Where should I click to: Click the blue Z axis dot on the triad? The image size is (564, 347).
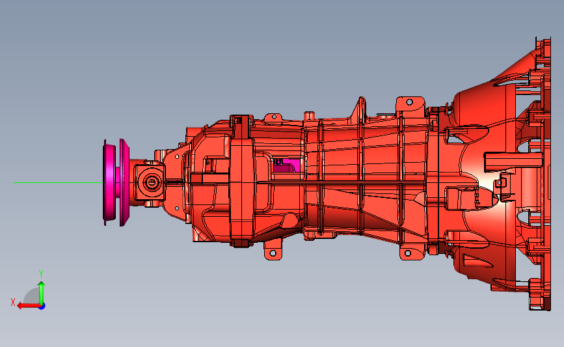(42, 307)
